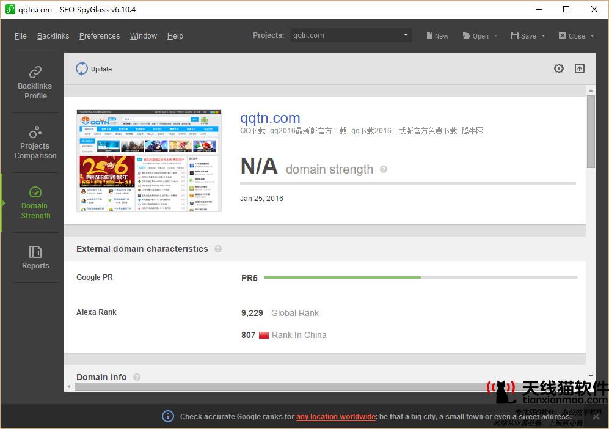
Task: Click the domain strength progress bar
Action: coord(408,183)
